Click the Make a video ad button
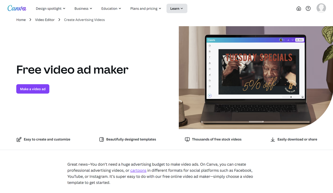The image size is (333, 193). pos(33,89)
